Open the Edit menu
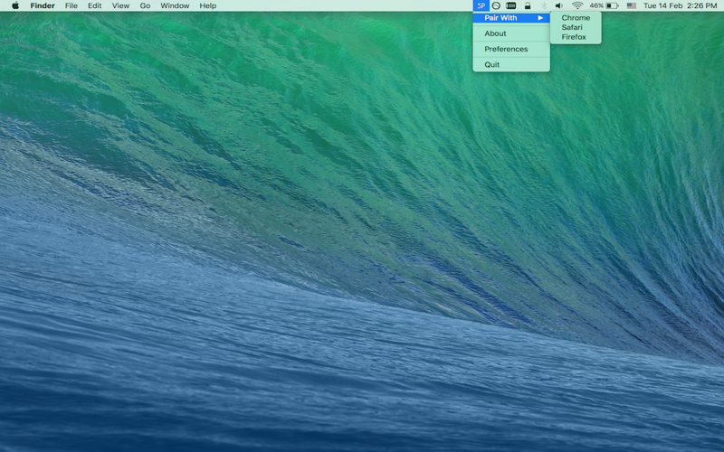This screenshot has height=452, width=724. (x=95, y=5)
